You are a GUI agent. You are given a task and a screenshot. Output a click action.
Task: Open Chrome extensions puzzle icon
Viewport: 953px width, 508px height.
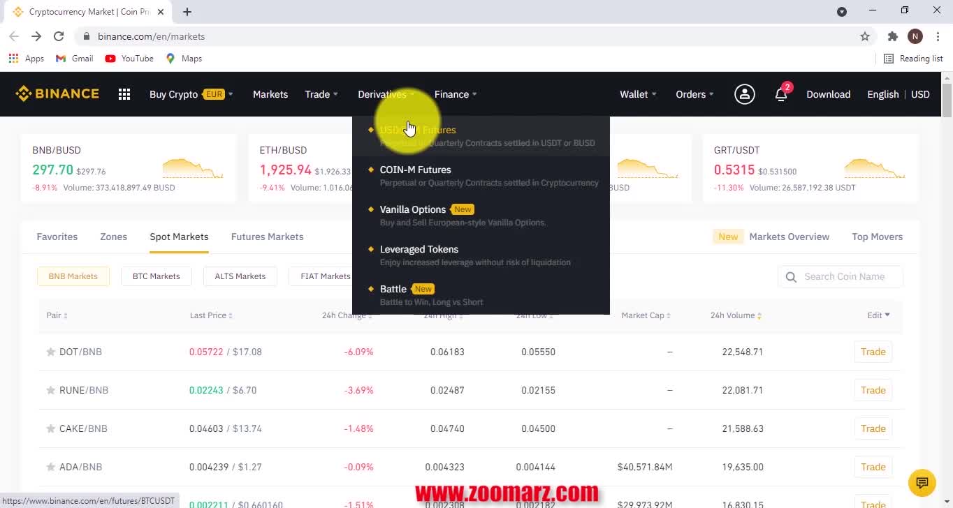[892, 36]
